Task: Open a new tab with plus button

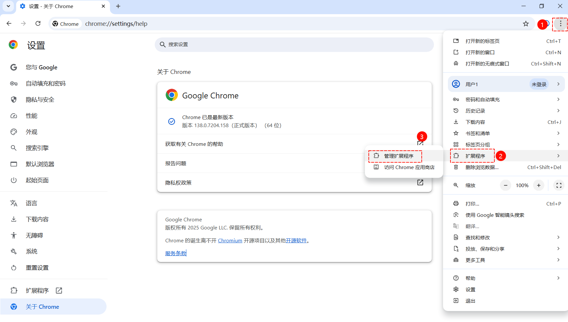Action: 118,6
